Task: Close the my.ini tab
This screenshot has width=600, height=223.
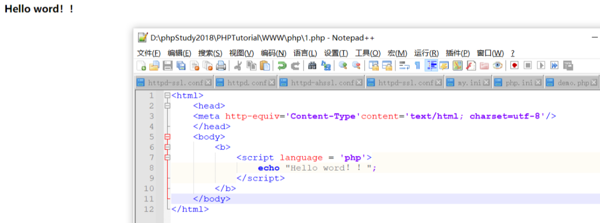Action: [x=486, y=83]
